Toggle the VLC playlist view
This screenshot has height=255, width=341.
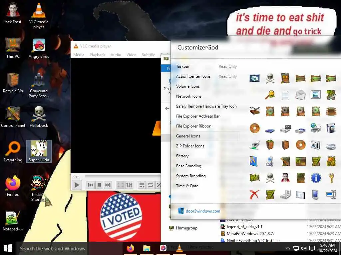142,185
